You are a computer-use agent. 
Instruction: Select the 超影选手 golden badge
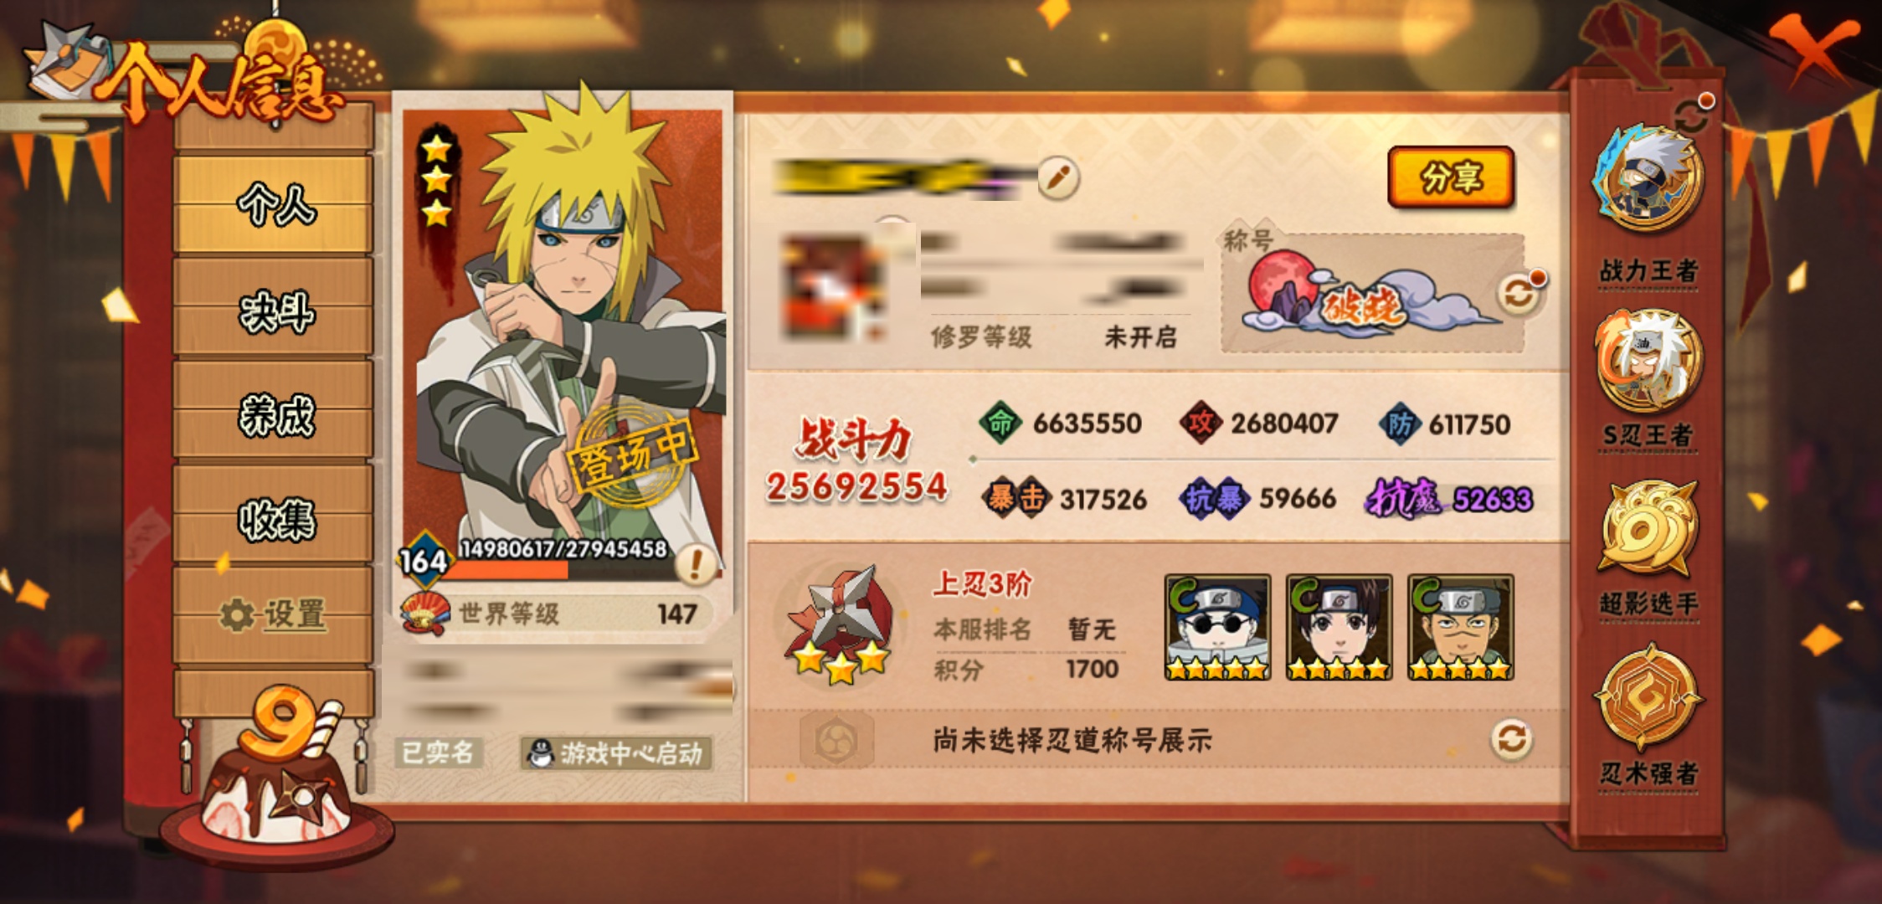(x=1649, y=529)
